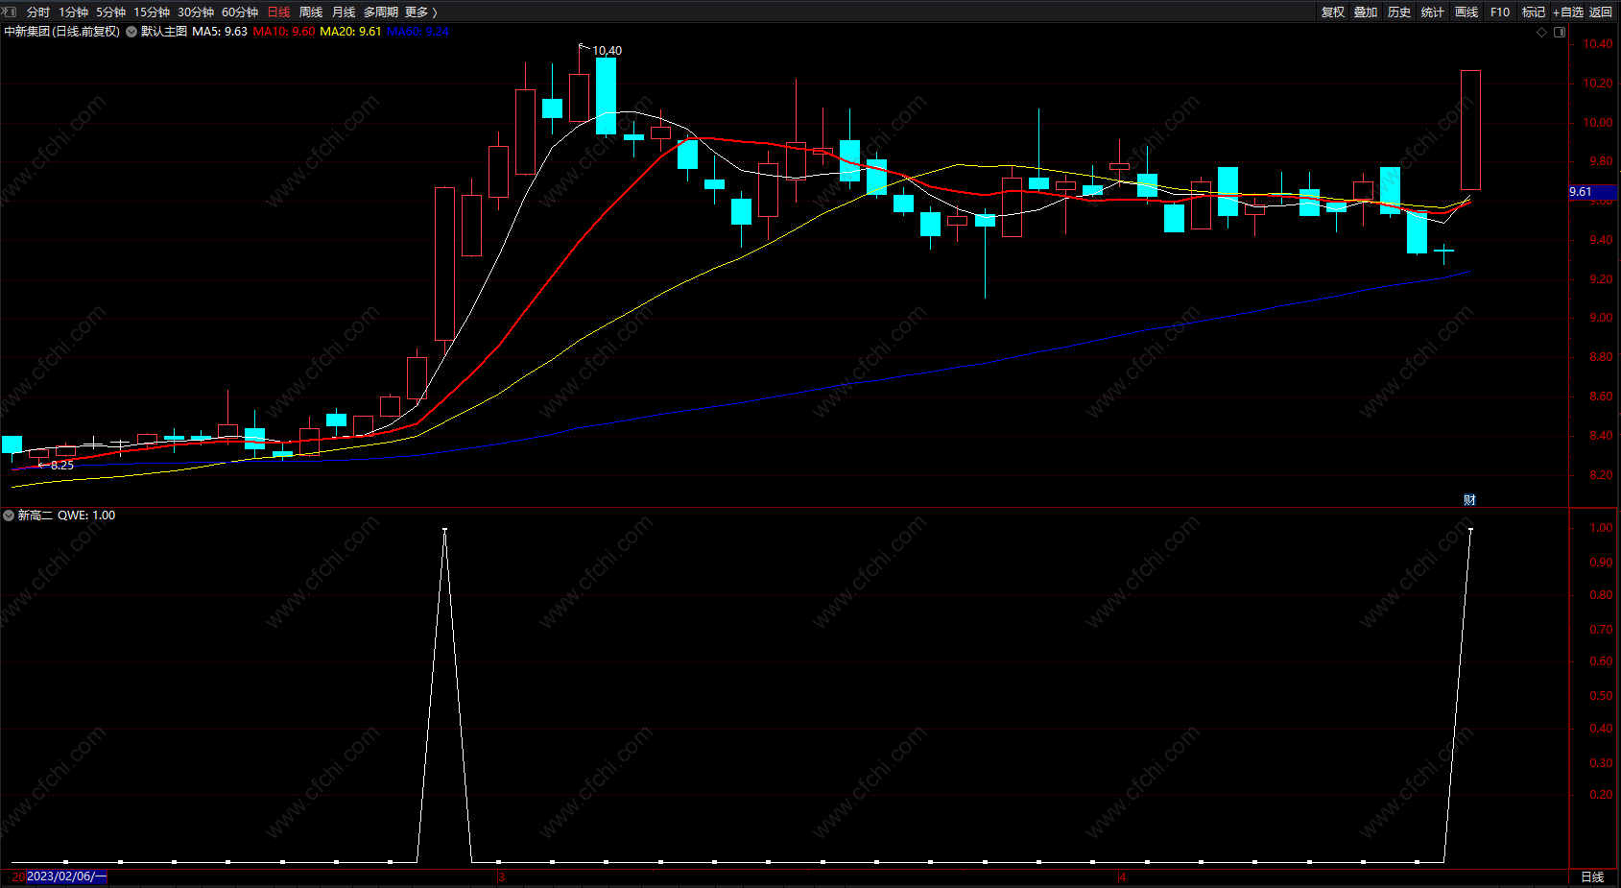Screen dimensions: 1621x888
Task: Click the 10.40 high price label
Action: coord(607,51)
